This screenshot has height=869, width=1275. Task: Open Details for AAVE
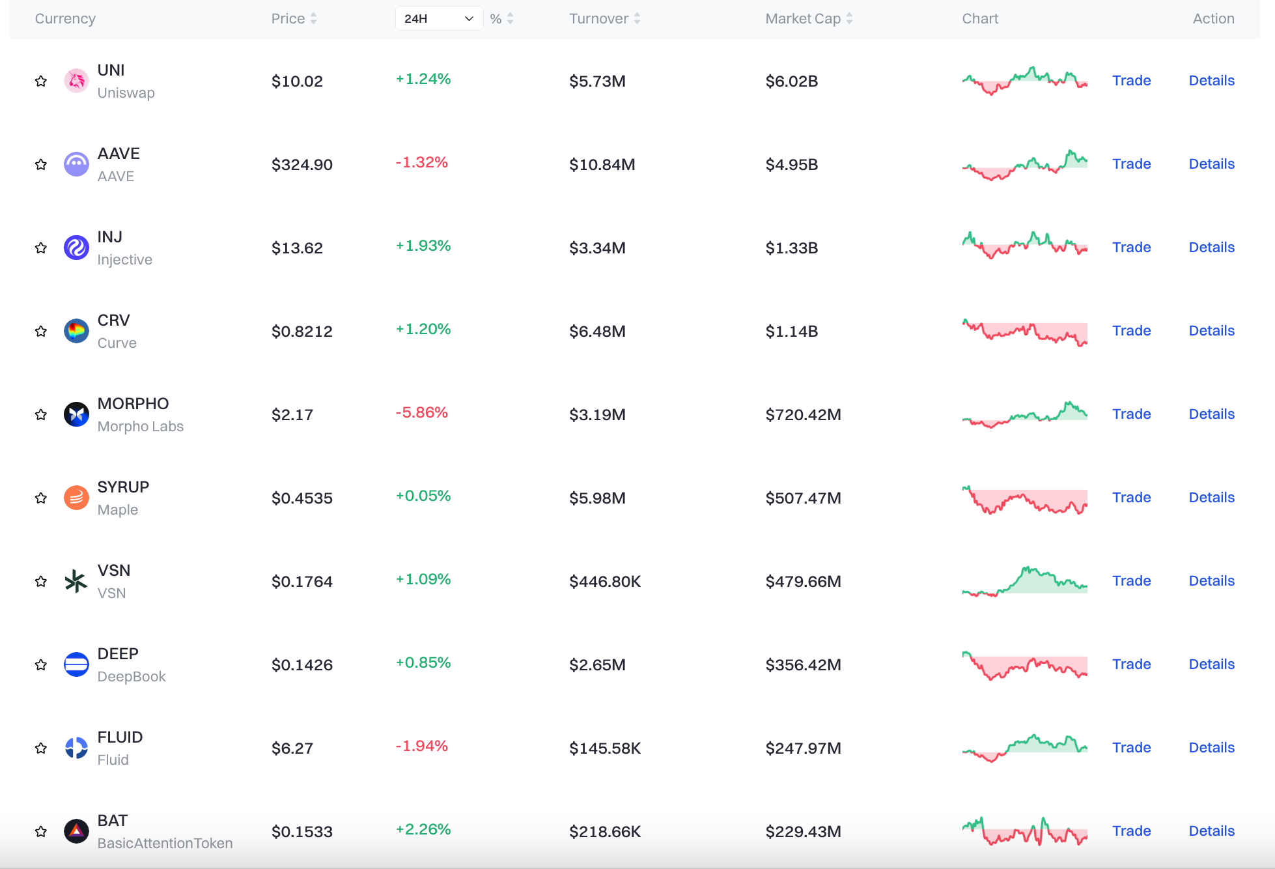[x=1211, y=164]
